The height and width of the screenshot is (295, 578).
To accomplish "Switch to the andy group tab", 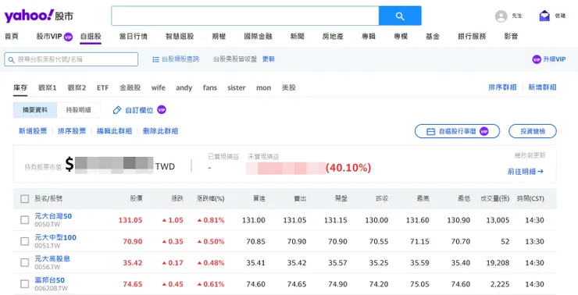I will [184, 87].
